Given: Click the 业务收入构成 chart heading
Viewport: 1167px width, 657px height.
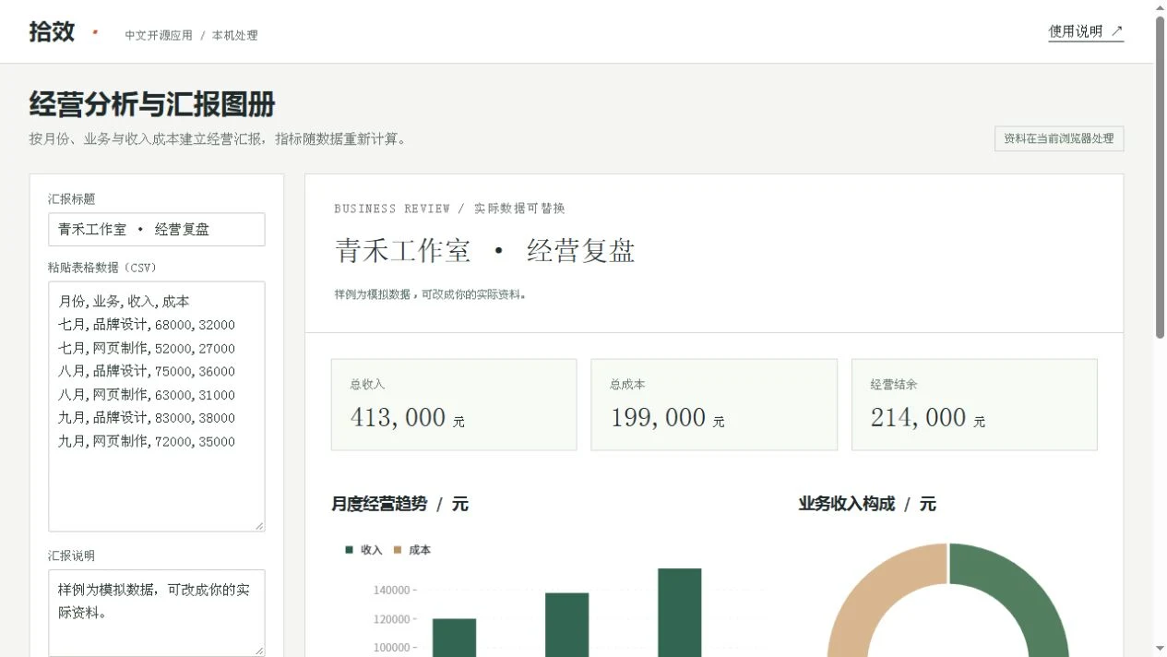Looking at the screenshot, I should tap(867, 504).
